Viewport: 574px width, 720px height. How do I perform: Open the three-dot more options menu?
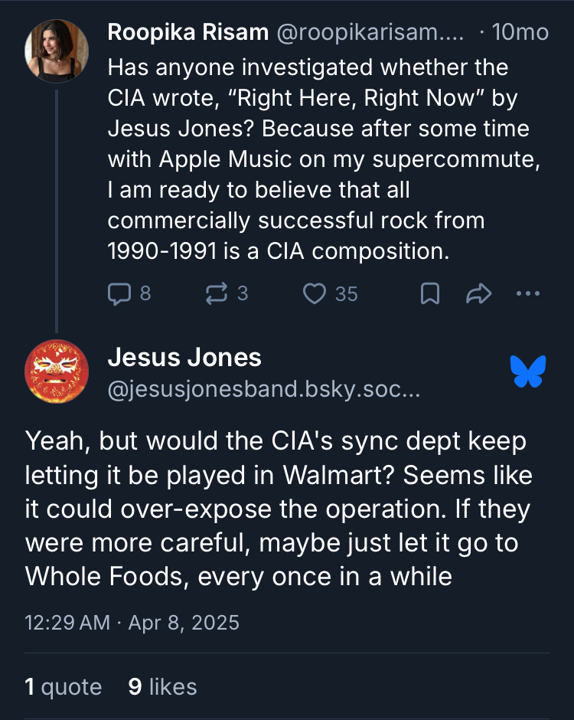pyautogui.click(x=528, y=293)
